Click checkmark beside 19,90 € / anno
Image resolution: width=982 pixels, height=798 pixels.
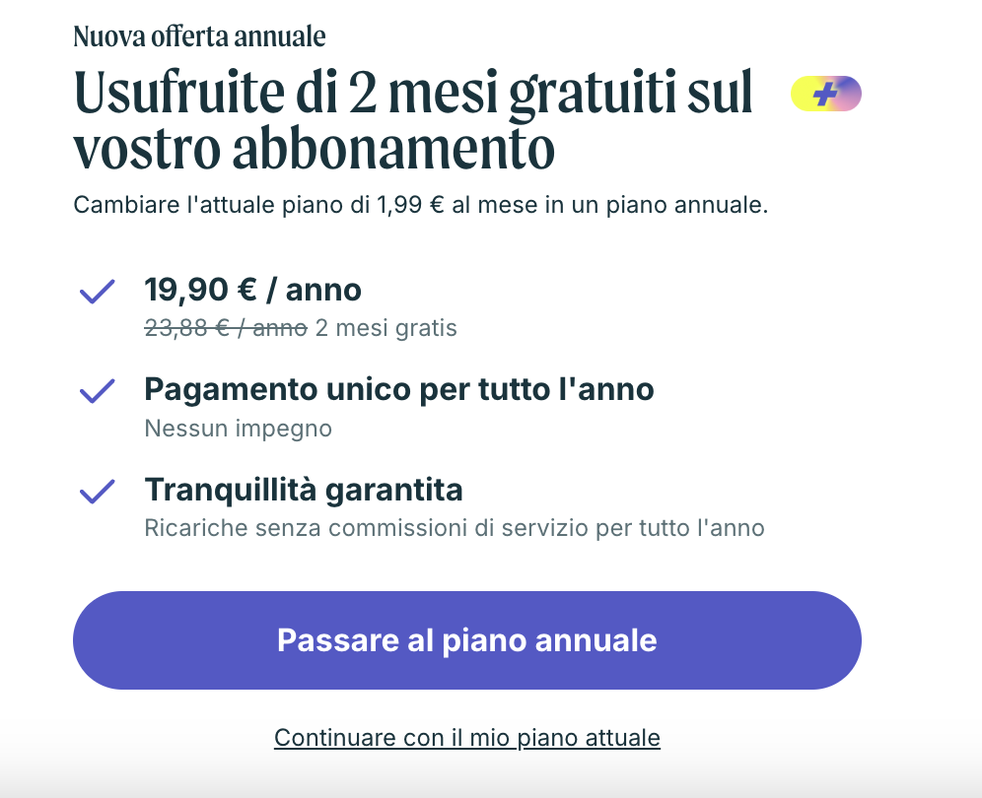(97, 293)
